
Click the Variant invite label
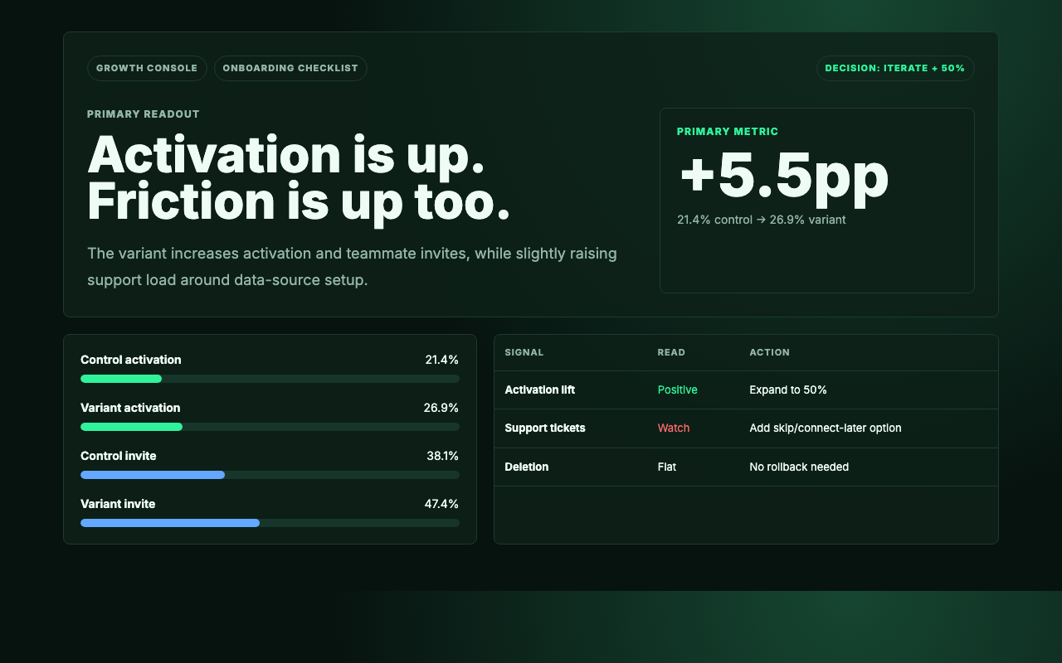(x=118, y=504)
